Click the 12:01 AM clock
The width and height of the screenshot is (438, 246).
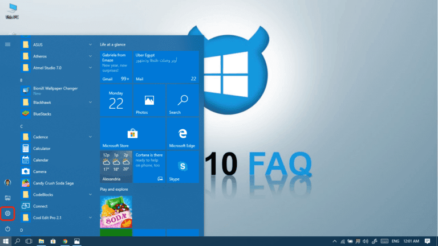[x=411, y=241]
